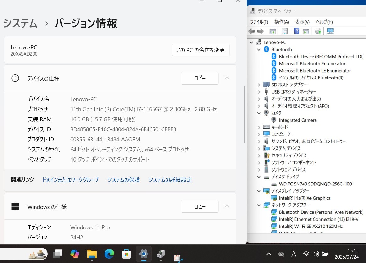Select ディスプレイ アダプター category label
The width and height of the screenshot is (366, 263).
(290, 191)
